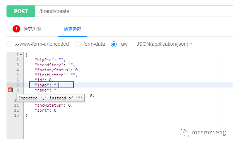Viewport: 233px width, 143px height.
Task: Click line number 4 in the gutter
Action: 18,70
